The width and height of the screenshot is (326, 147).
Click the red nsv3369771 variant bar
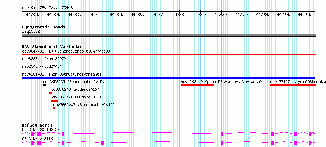tap(54, 101)
